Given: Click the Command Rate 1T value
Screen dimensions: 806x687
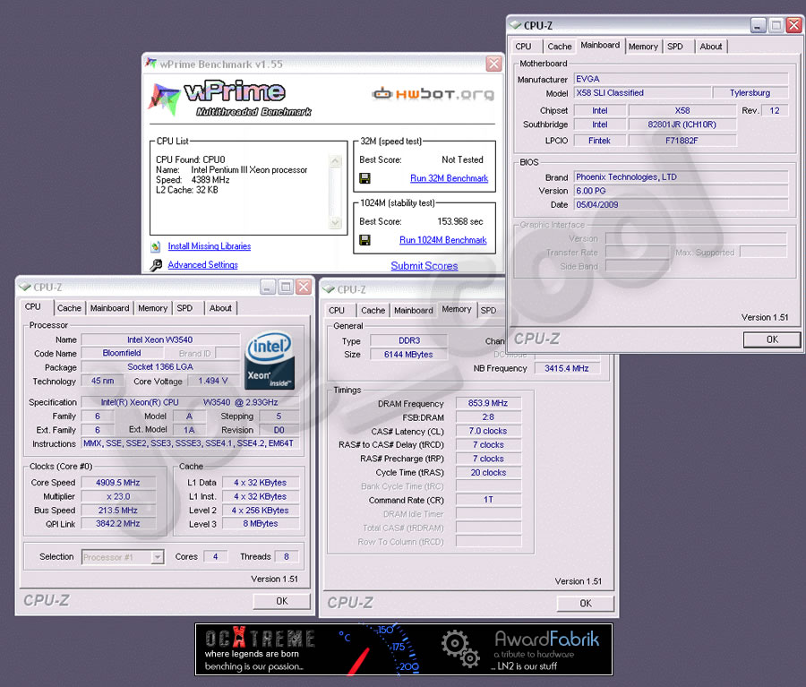Looking at the screenshot, I should [x=488, y=500].
